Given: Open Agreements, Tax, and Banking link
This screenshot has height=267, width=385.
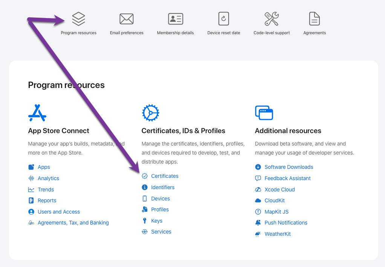Looking at the screenshot, I should pos(73,223).
